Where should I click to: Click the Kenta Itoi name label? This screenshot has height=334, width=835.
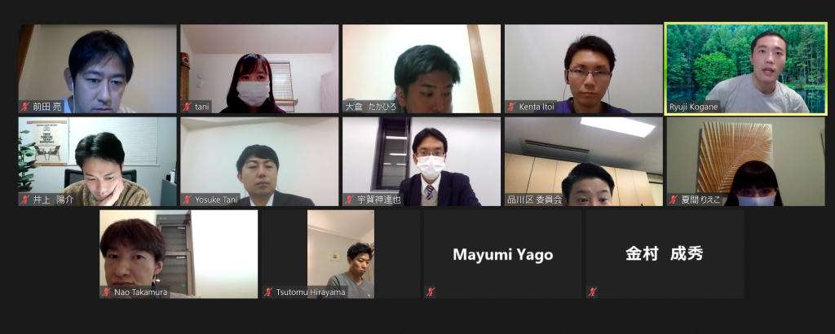(x=537, y=107)
